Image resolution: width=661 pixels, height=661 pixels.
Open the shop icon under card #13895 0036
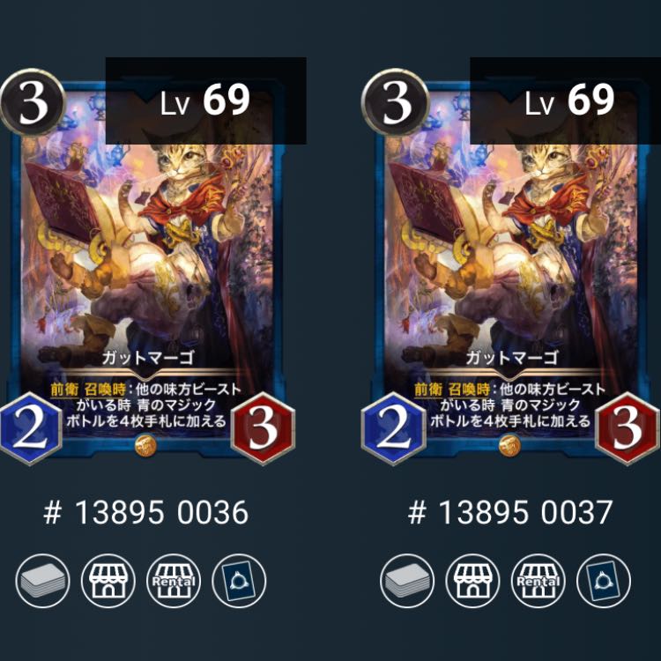pyautogui.click(x=108, y=581)
